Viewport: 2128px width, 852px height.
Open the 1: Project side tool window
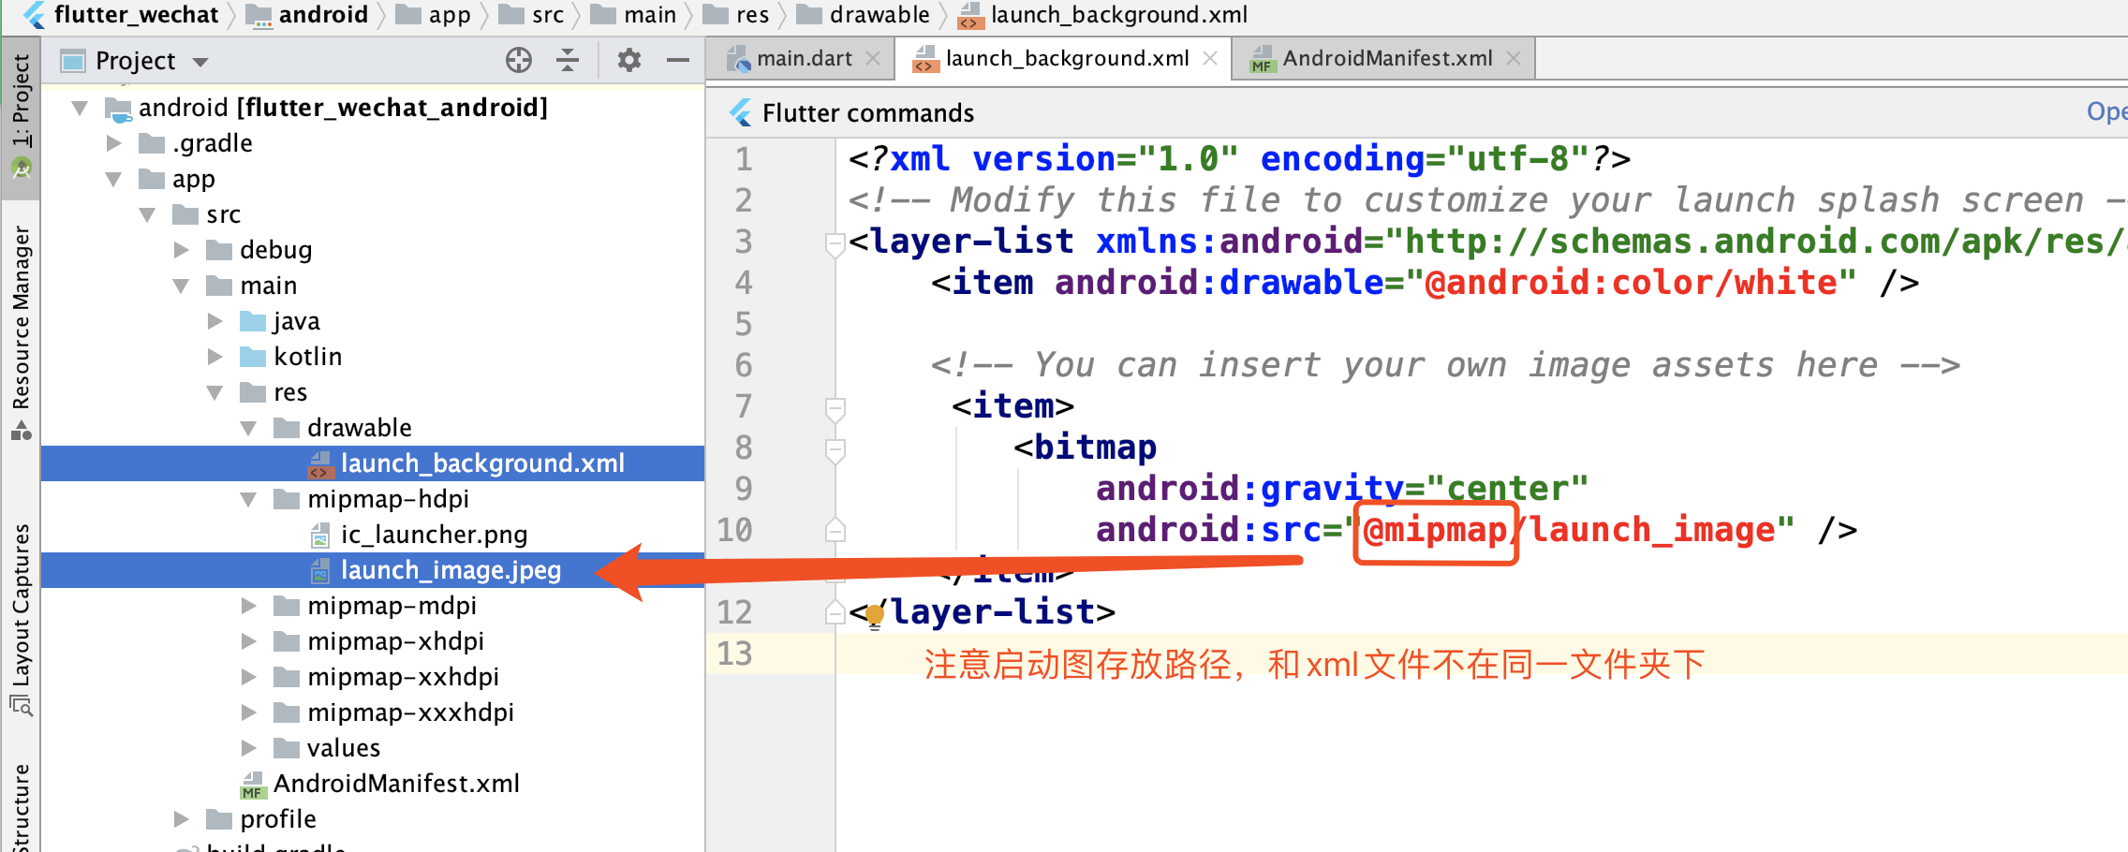coord(21,116)
